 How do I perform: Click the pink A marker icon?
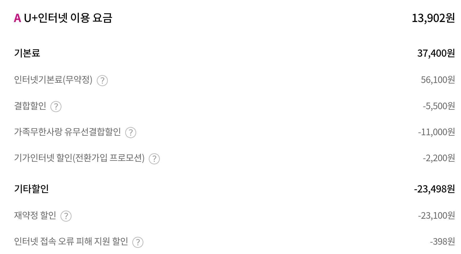[17, 18]
